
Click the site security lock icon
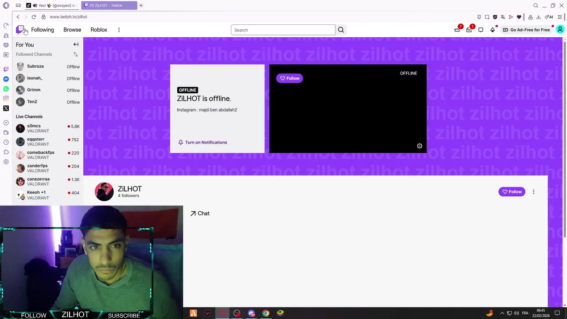coord(43,17)
